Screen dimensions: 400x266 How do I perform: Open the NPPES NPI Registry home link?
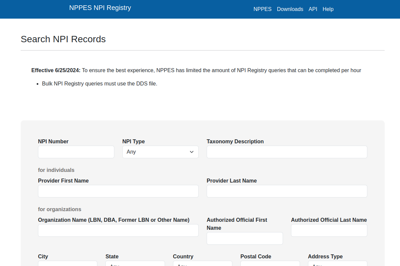point(100,8)
